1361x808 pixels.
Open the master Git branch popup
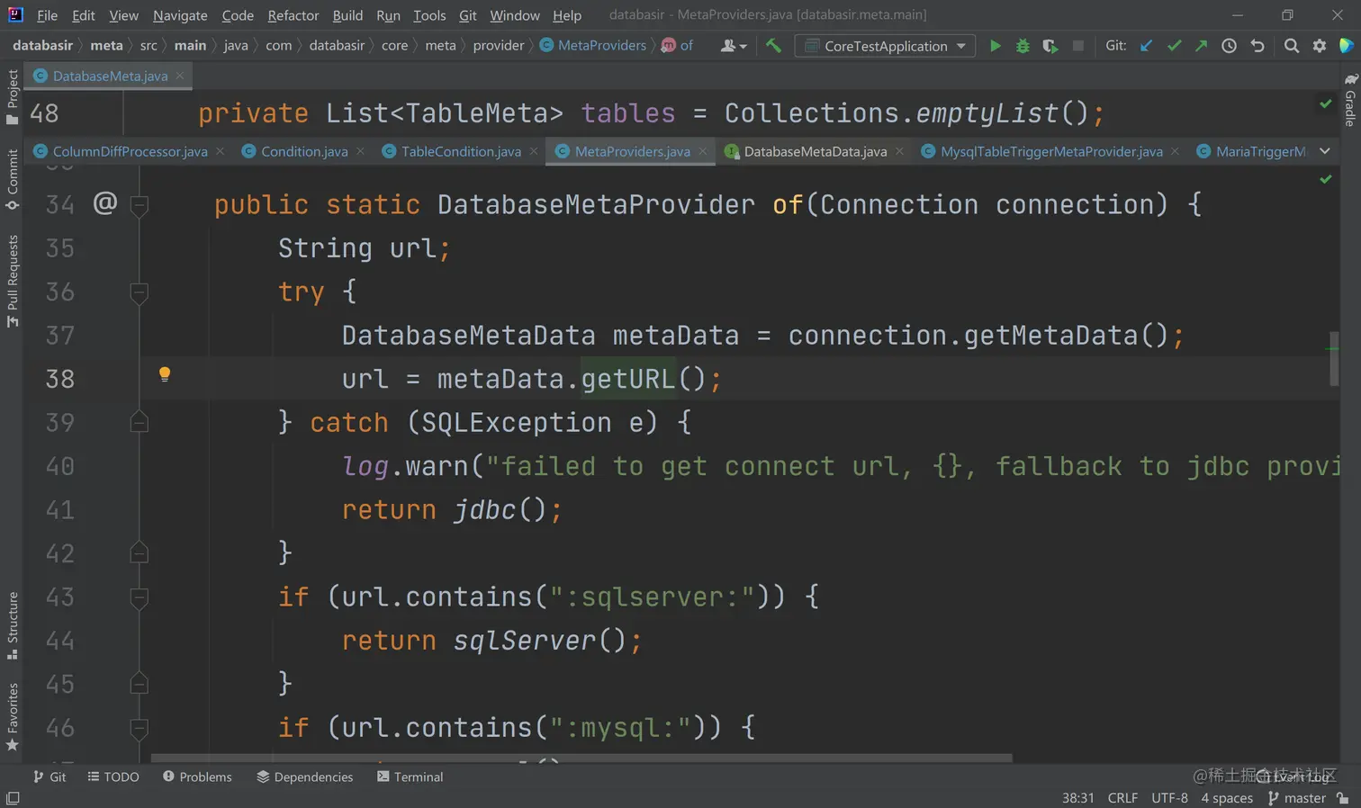pos(1297,798)
